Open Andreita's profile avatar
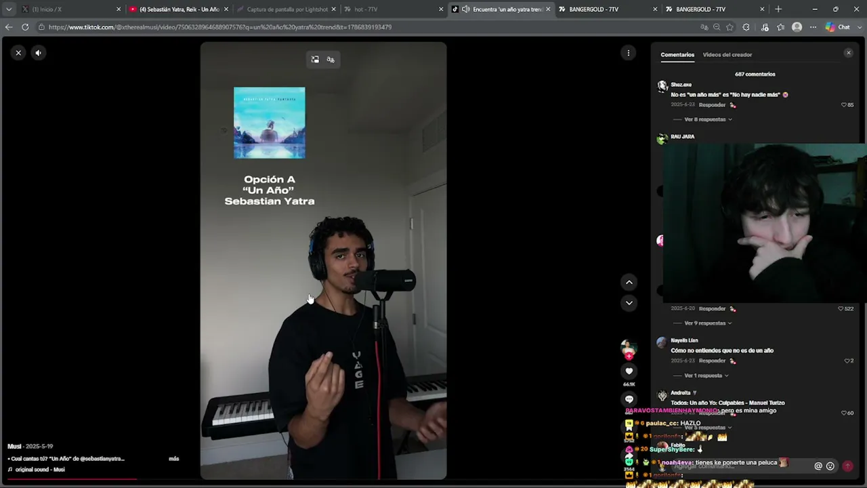 [x=662, y=395]
